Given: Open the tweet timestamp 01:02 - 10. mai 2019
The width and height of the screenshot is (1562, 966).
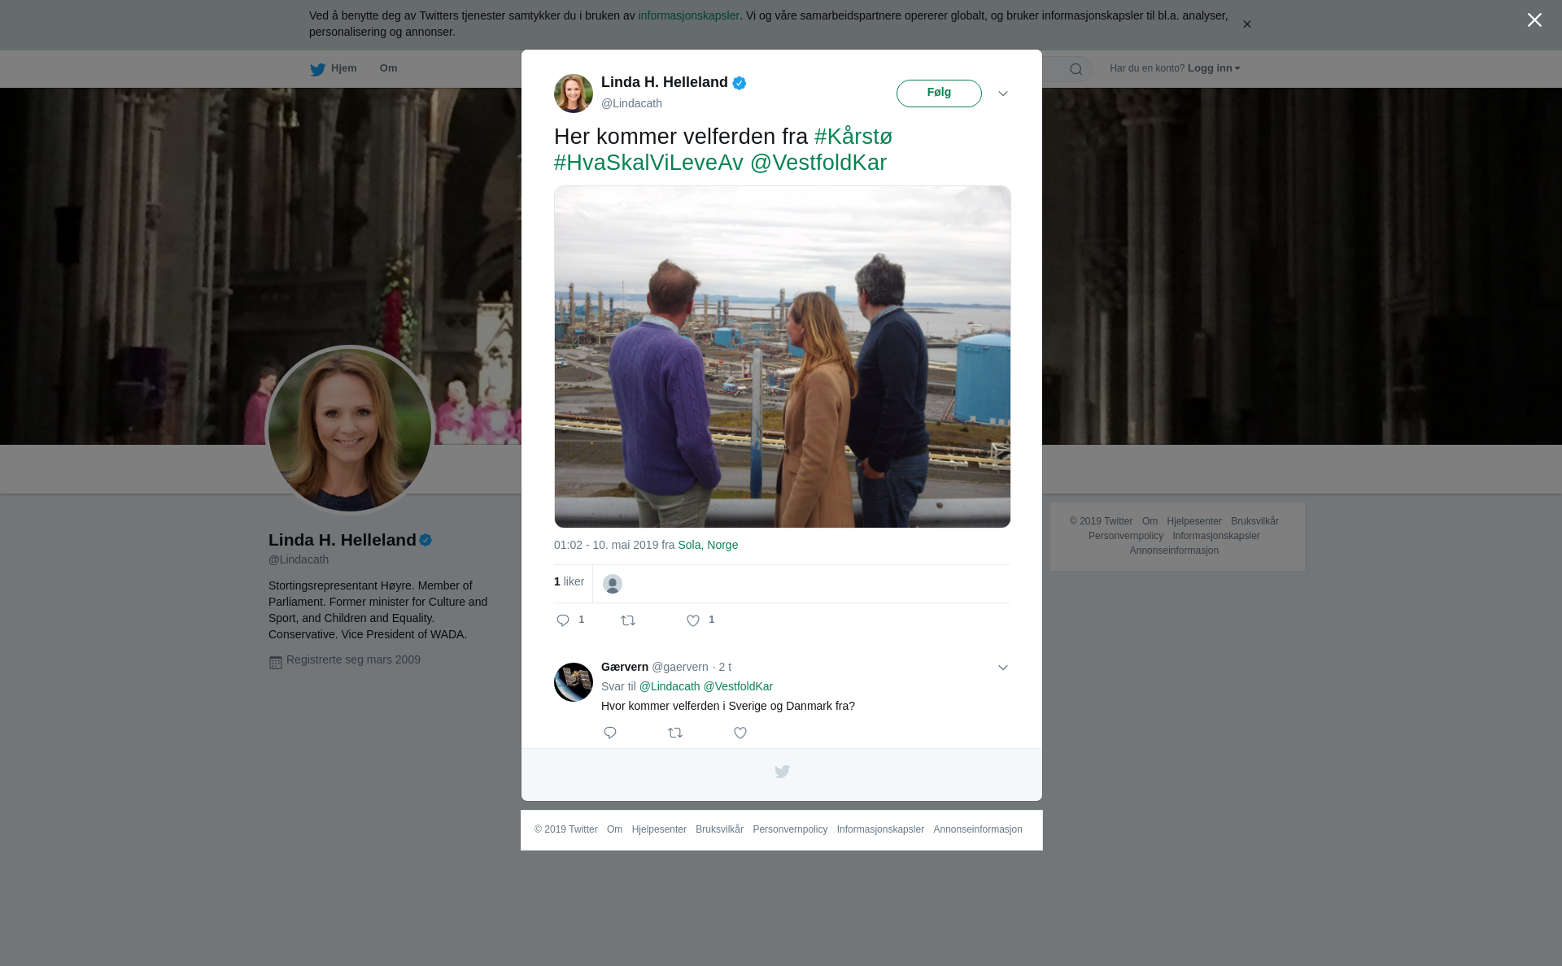Looking at the screenshot, I should coord(606,545).
